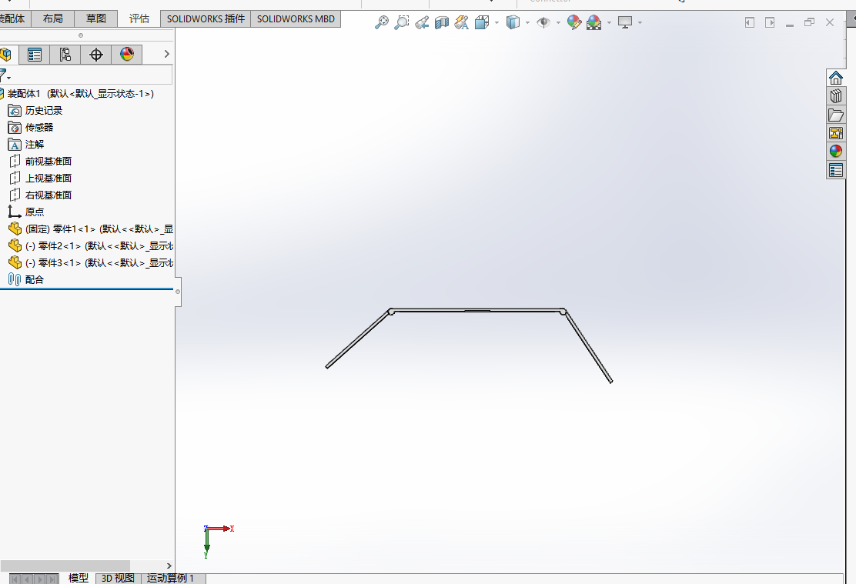Image resolution: width=856 pixels, height=584 pixels.
Task: Select the 传感器 tree item
Action: click(31, 128)
